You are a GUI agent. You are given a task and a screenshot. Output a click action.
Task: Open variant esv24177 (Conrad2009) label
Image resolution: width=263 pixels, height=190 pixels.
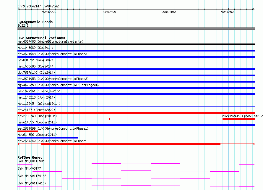[36, 110]
